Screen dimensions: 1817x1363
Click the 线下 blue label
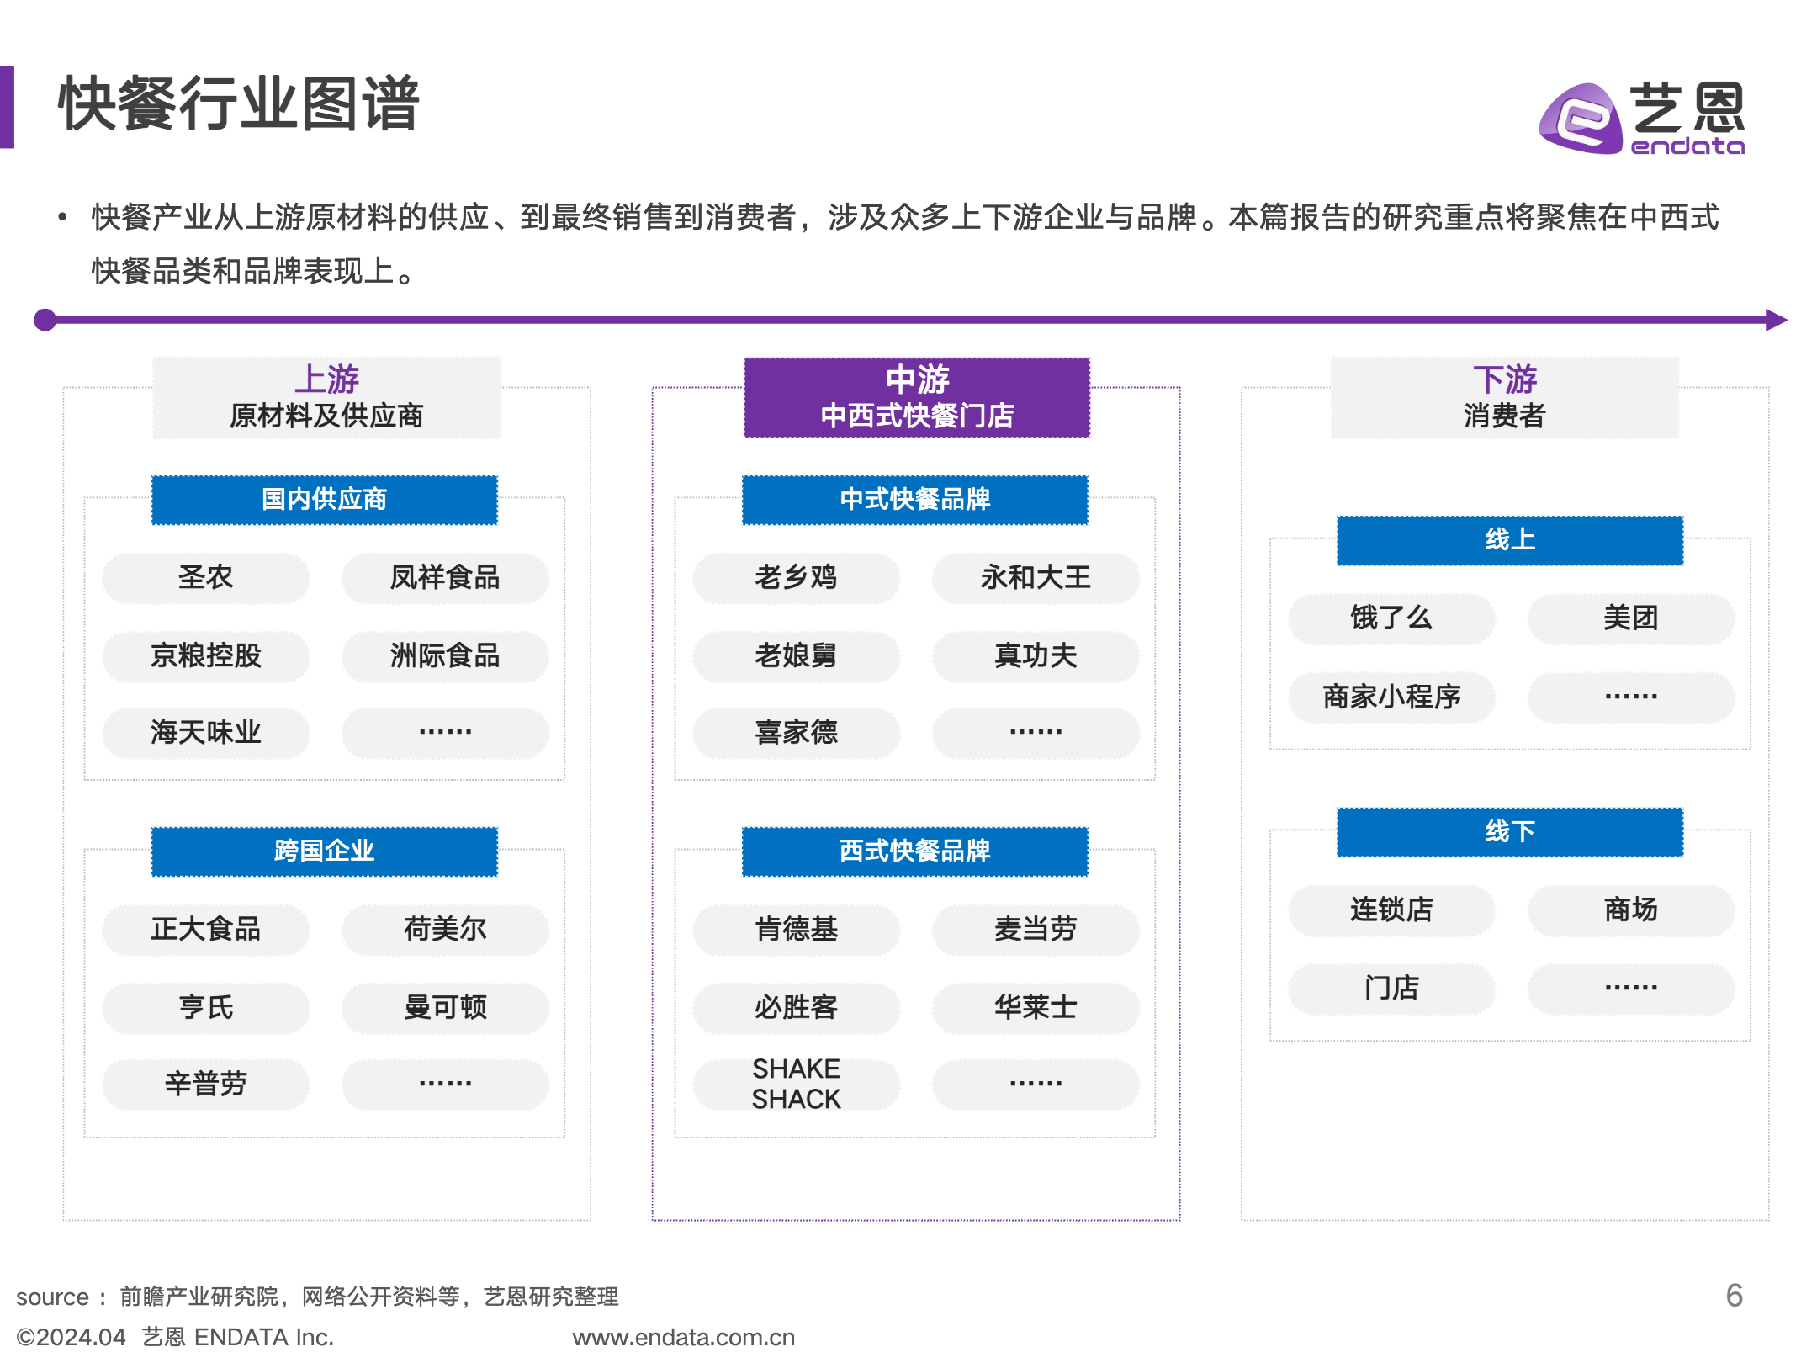pos(1510,832)
